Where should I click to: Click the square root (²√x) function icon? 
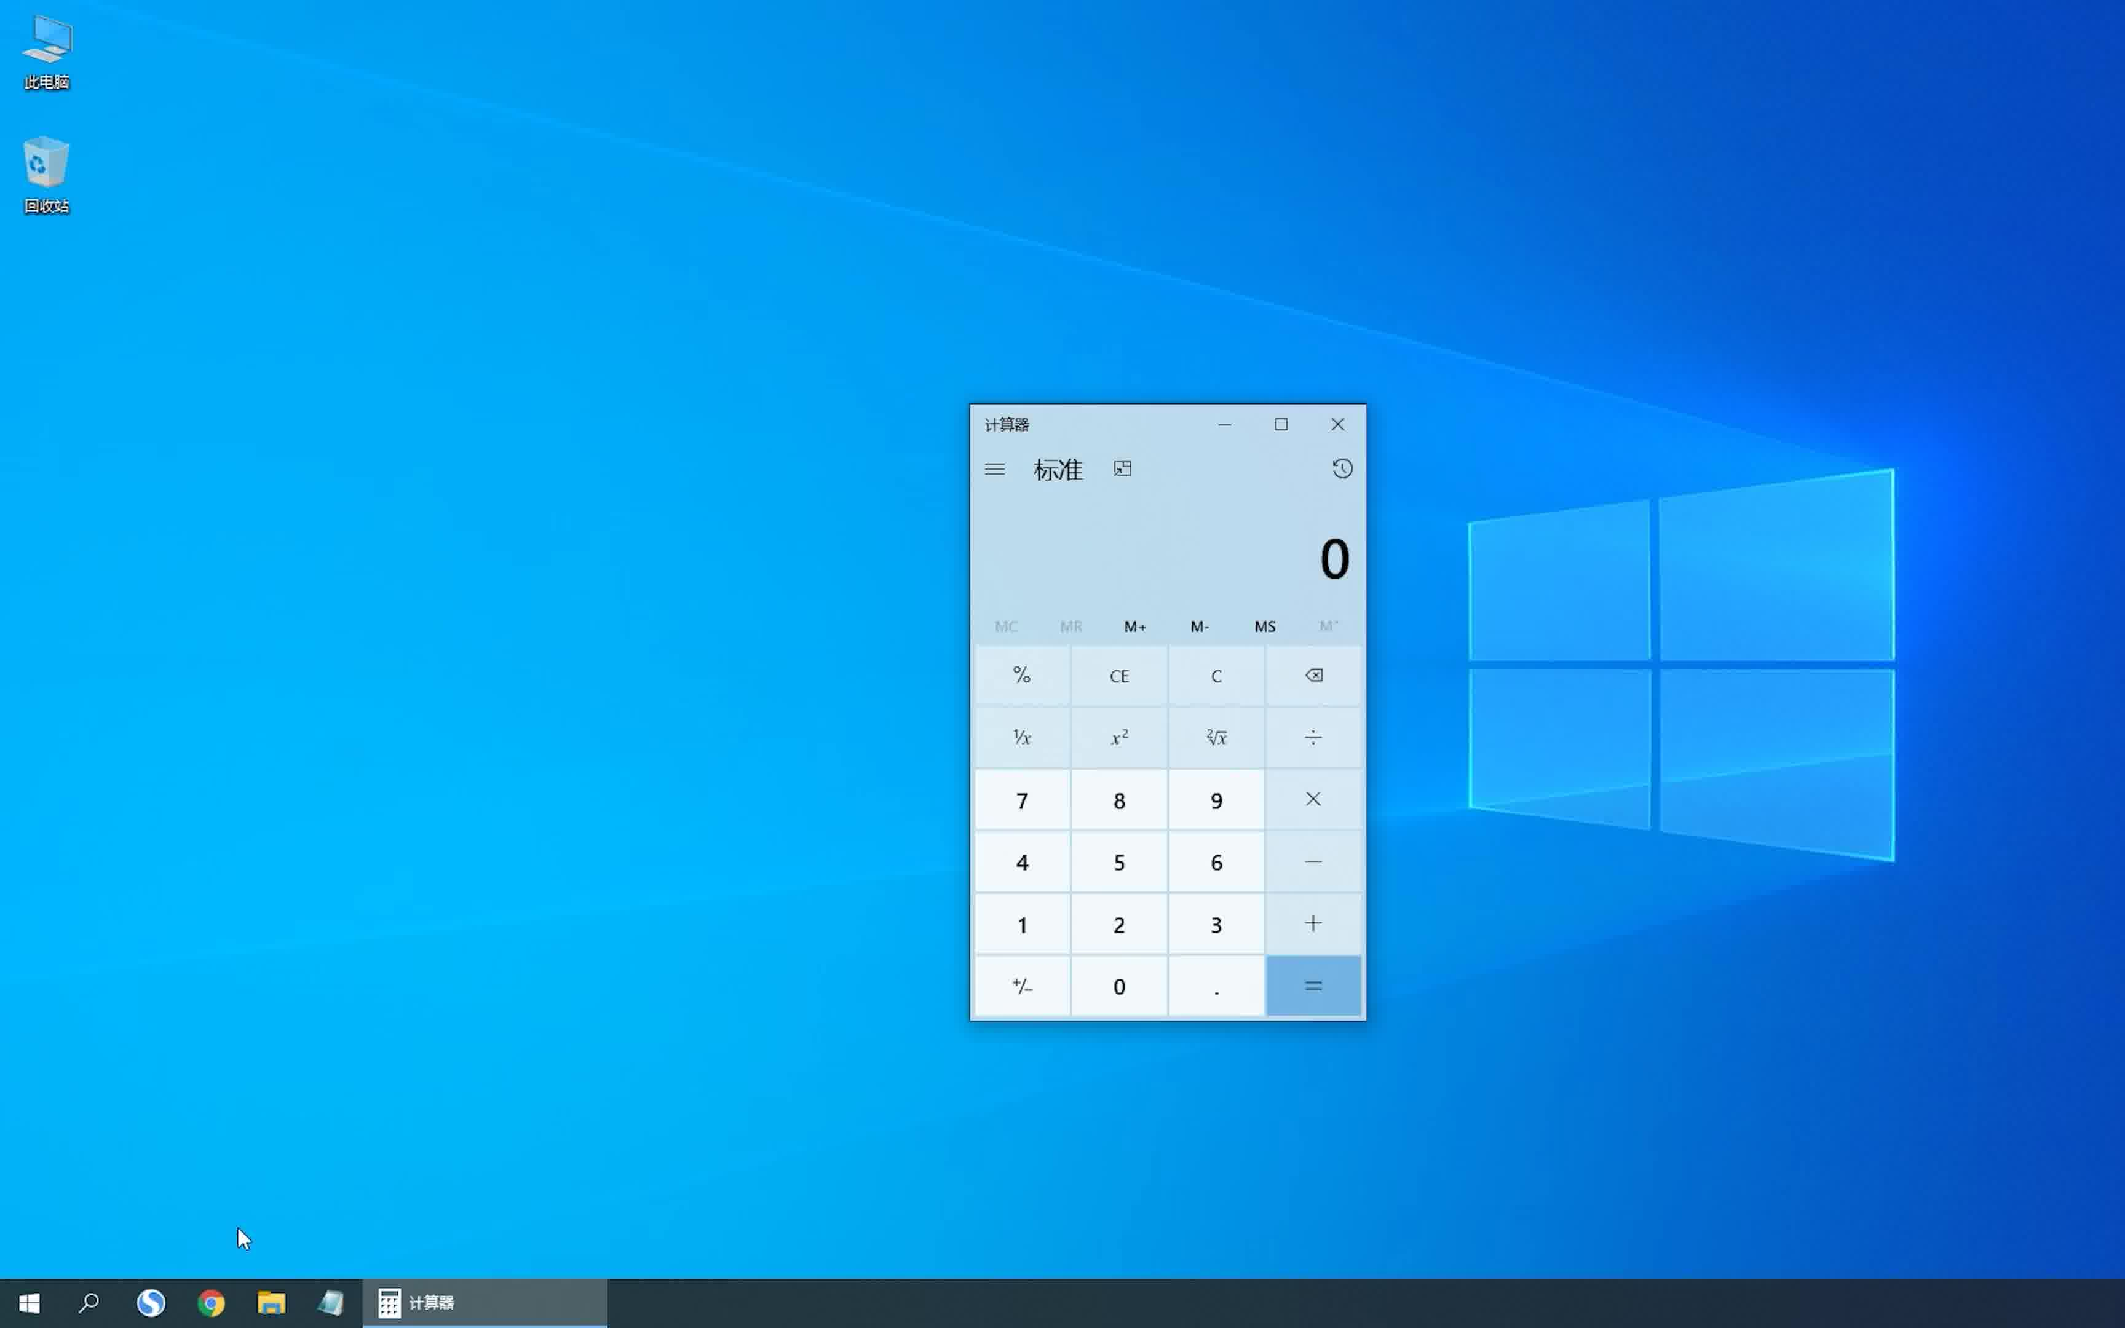pos(1216,737)
